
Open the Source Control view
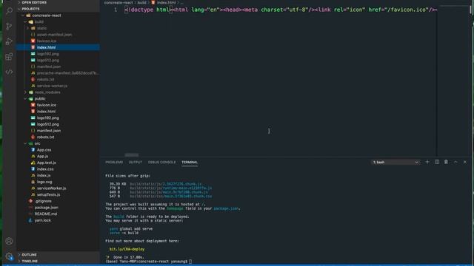tap(9, 27)
